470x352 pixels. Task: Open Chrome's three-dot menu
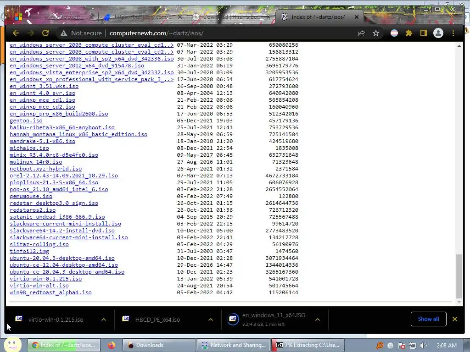[x=453, y=33]
